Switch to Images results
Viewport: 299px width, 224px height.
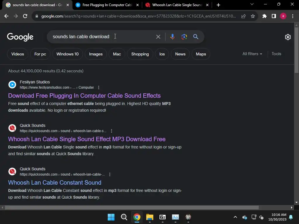[x=96, y=54]
